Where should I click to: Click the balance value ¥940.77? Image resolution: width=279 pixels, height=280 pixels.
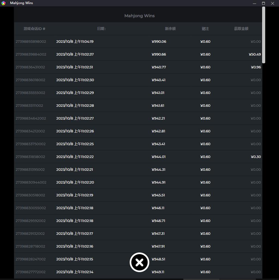[159, 67]
